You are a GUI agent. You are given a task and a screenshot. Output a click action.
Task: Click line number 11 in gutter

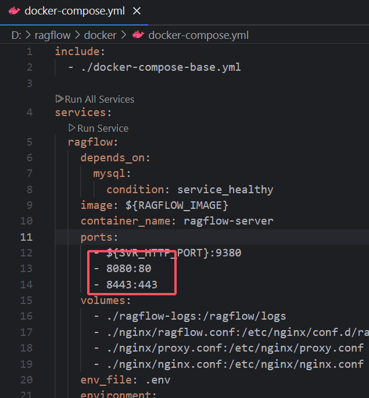coord(27,237)
